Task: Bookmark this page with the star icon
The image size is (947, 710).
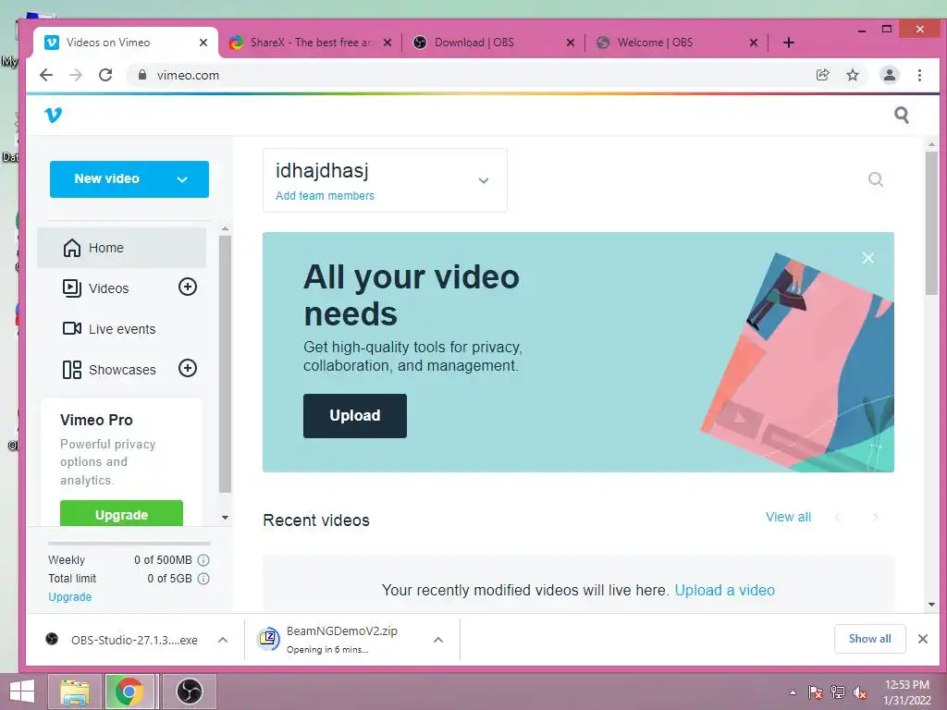Action: tap(852, 75)
